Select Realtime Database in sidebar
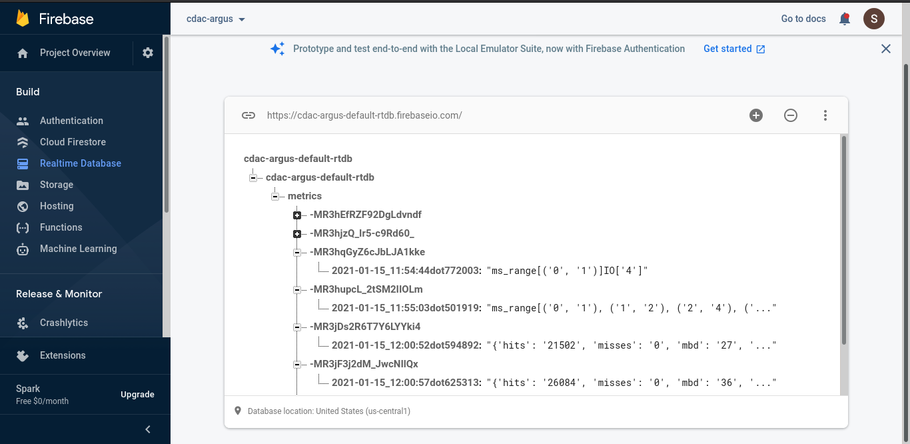The image size is (910, 444). point(81,163)
